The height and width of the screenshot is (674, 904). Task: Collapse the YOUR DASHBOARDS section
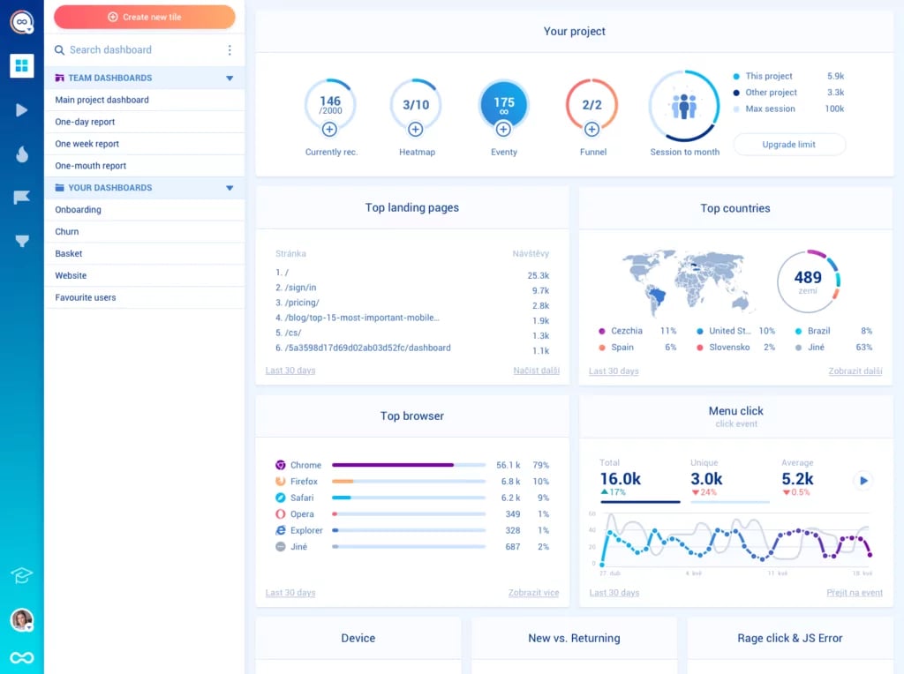point(230,188)
